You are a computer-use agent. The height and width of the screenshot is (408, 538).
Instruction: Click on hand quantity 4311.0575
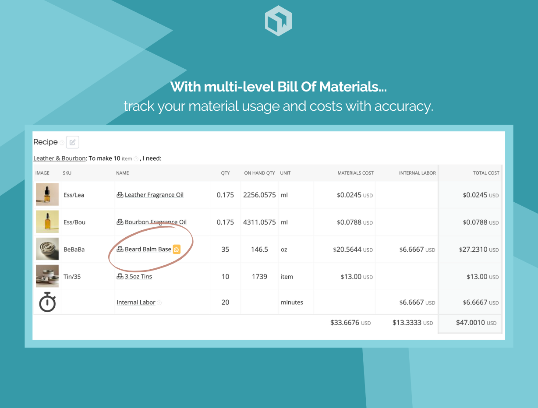click(x=259, y=222)
